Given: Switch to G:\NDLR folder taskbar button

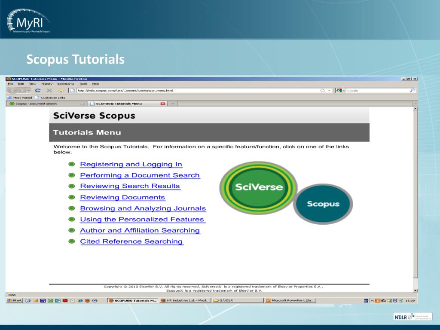Looking at the screenshot, I should 237,300.
